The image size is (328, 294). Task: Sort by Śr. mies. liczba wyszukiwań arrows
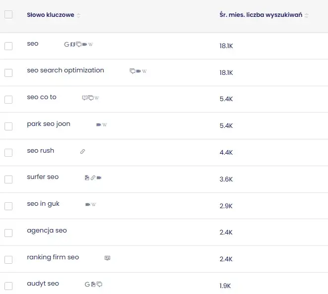[306, 15]
